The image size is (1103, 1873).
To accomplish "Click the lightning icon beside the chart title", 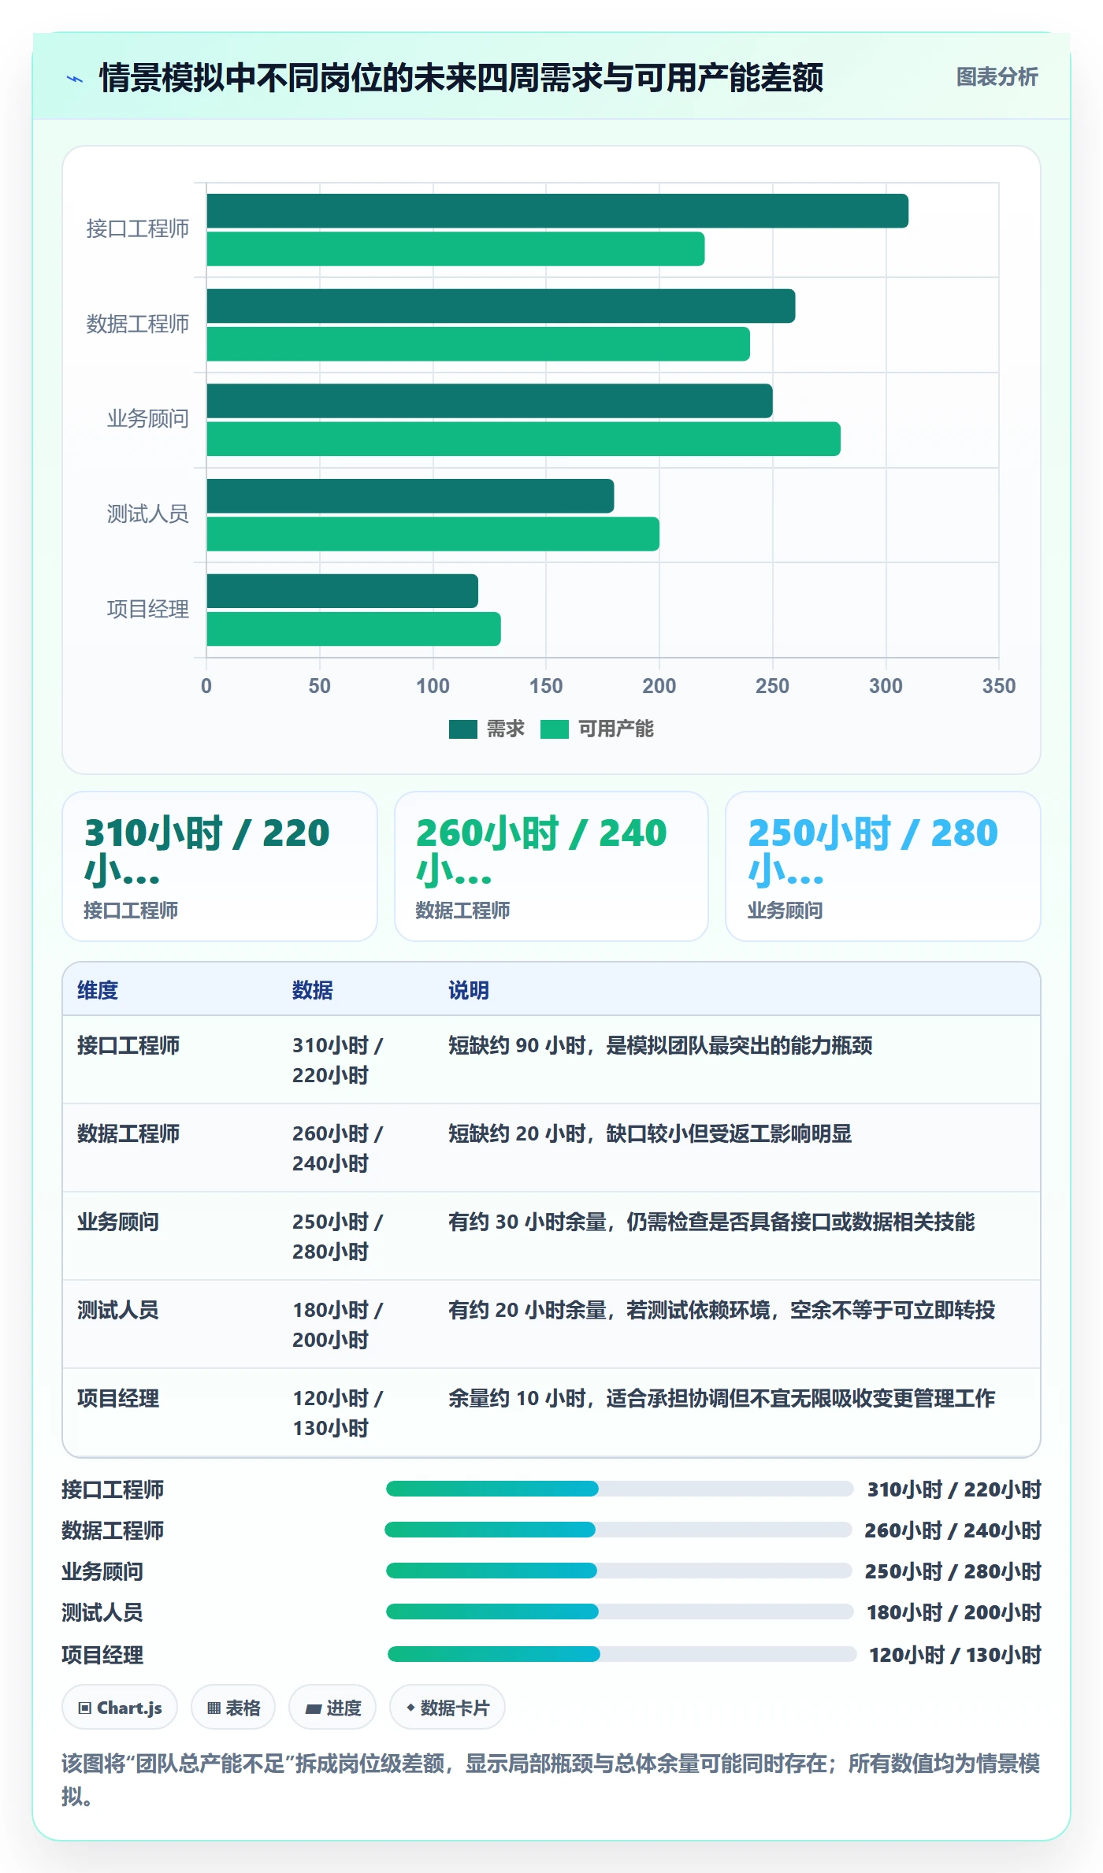I will pos(75,78).
